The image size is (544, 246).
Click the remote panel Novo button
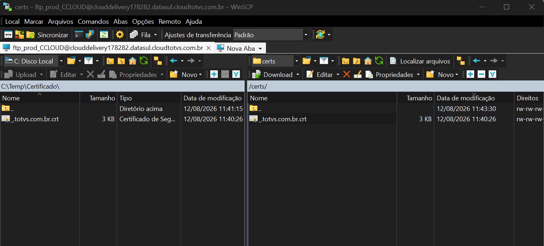[442, 74]
